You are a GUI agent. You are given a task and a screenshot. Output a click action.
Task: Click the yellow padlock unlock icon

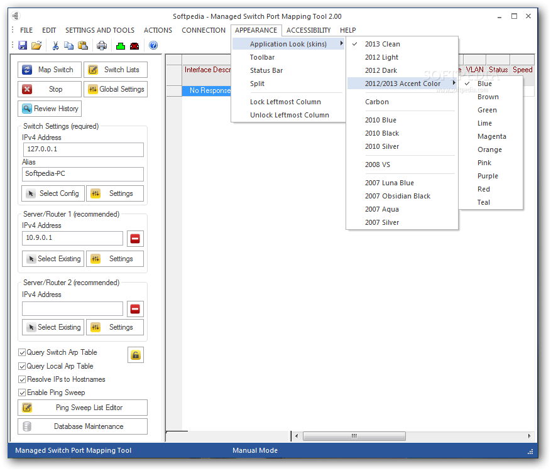[x=136, y=355]
